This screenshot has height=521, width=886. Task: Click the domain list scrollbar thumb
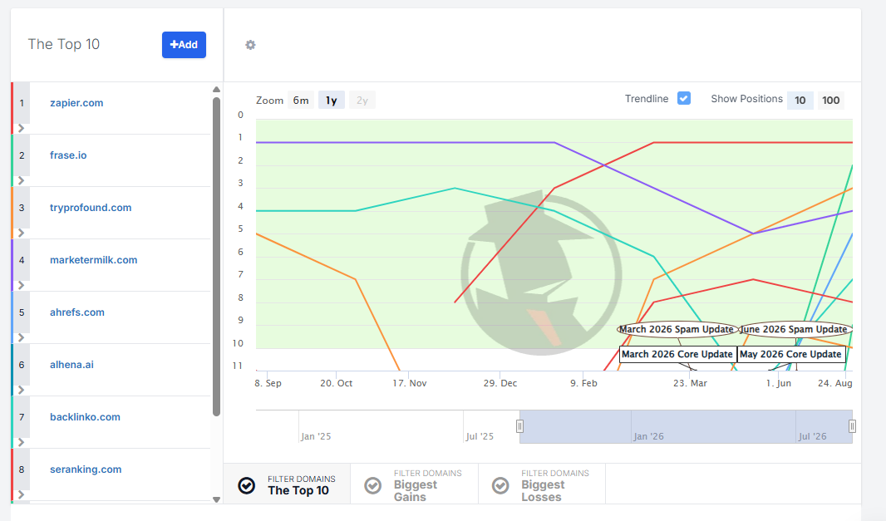tap(216, 257)
